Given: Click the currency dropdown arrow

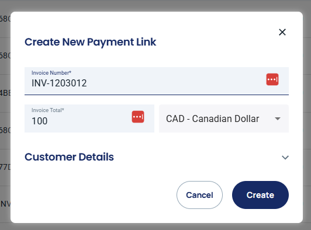Looking at the screenshot, I should coord(278,119).
